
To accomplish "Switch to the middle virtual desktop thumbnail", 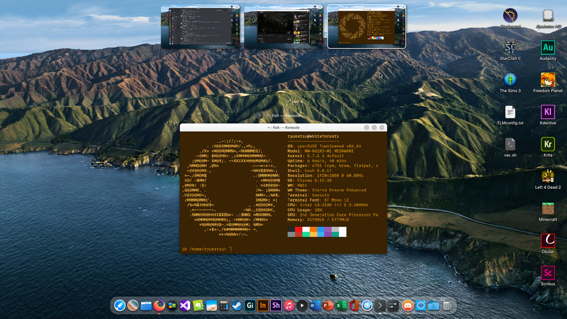I will 283,27.
